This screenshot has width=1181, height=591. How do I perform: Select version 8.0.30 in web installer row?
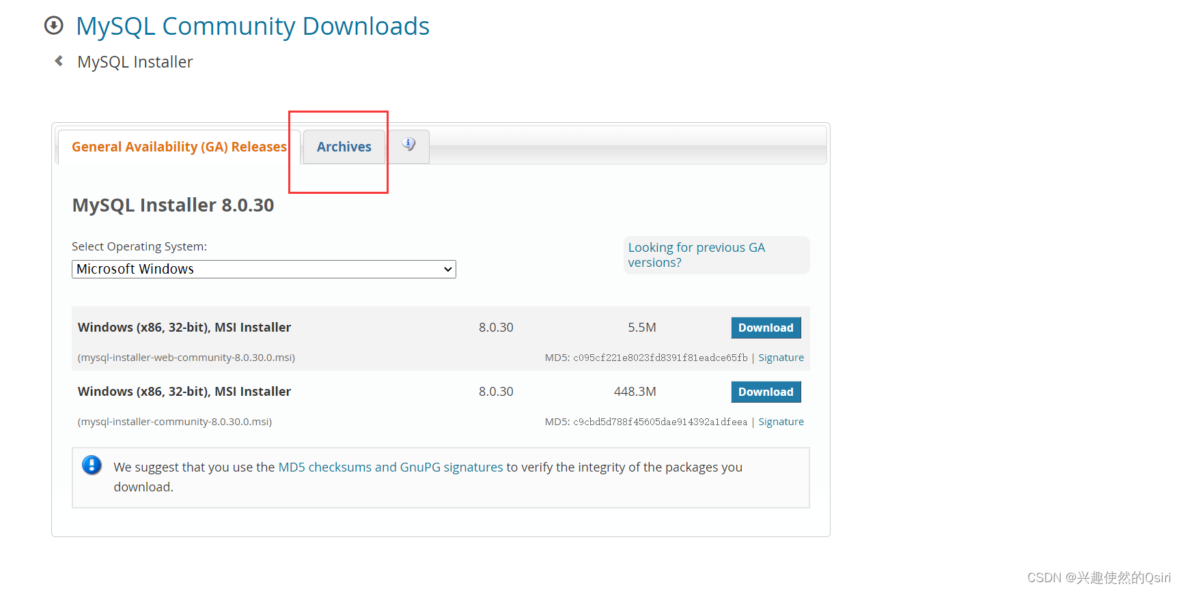click(x=496, y=328)
